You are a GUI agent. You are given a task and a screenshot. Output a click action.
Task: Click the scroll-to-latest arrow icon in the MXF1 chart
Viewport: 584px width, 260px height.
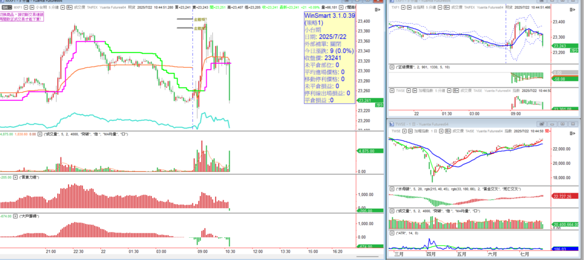pyautogui.click(x=379, y=10)
